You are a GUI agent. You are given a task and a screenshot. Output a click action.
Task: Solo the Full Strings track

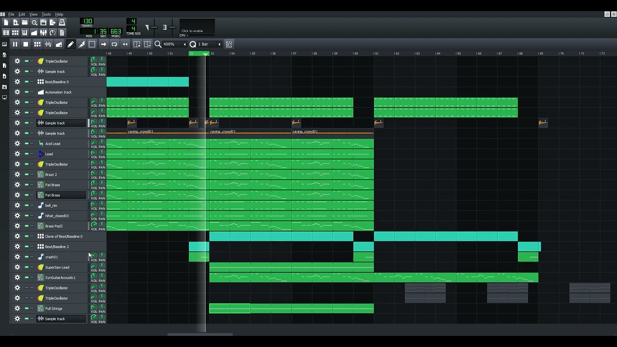click(x=32, y=308)
